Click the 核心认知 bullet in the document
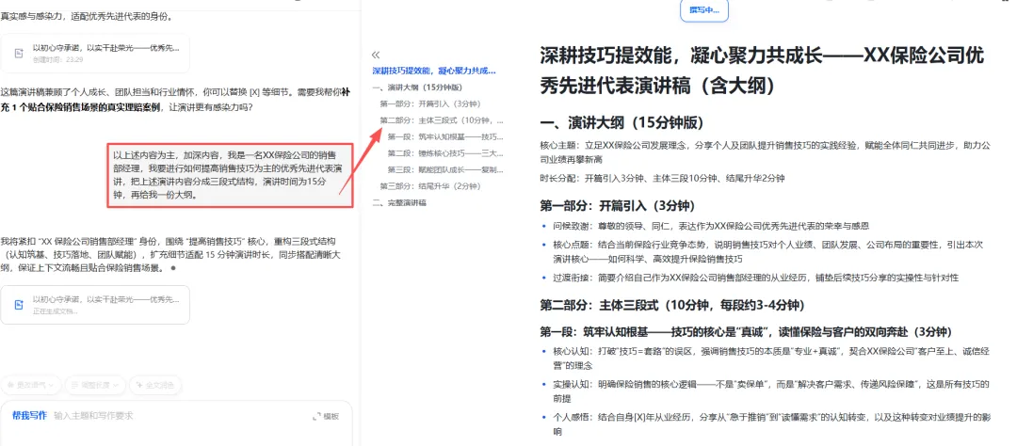The height and width of the screenshot is (446, 1017). point(771,358)
